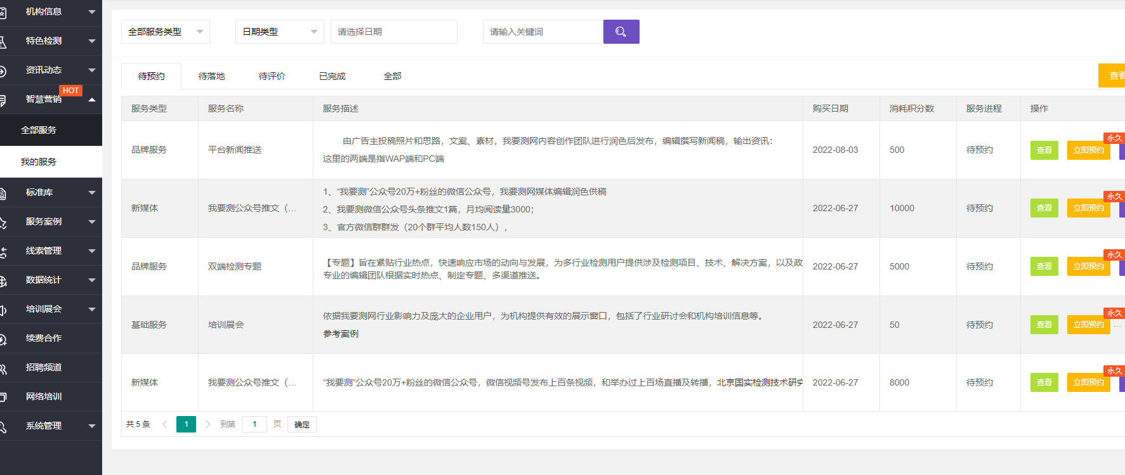Expand the 线索管理 menu arrow
1125x475 pixels.
pos(92,251)
